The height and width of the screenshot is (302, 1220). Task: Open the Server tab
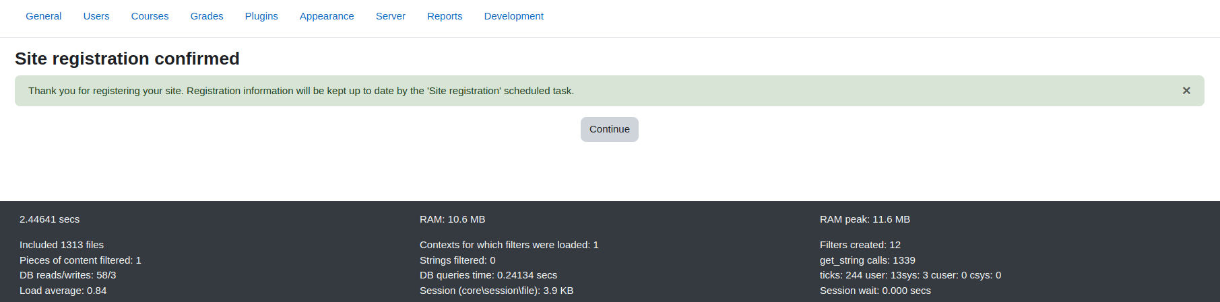[x=391, y=16]
